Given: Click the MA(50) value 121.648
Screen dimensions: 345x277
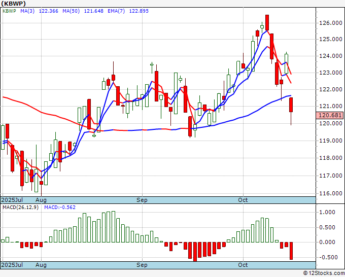Looking at the screenshot, I should pyautogui.click(x=94, y=11).
